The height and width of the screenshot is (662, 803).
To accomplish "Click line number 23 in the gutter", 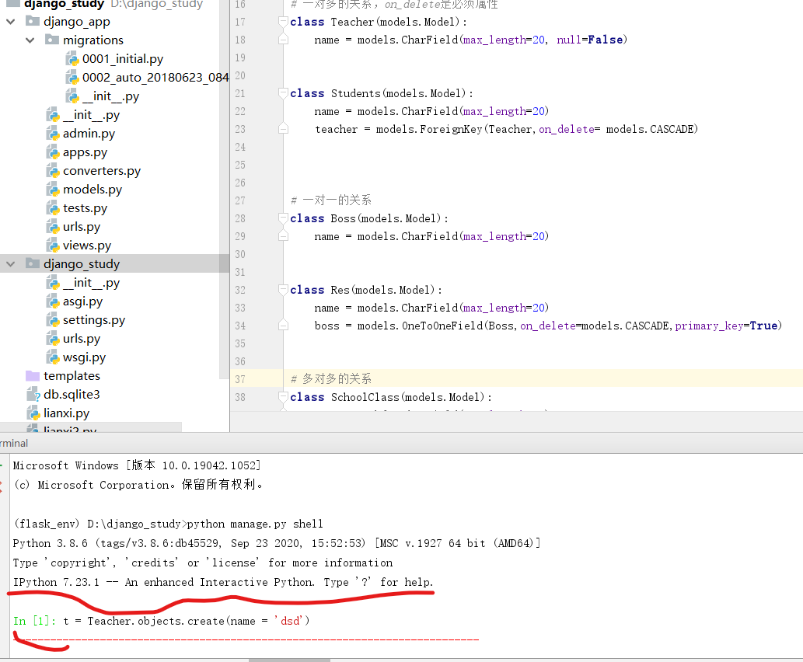I will (240, 129).
